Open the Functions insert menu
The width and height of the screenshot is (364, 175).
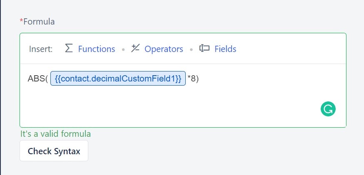(97, 49)
